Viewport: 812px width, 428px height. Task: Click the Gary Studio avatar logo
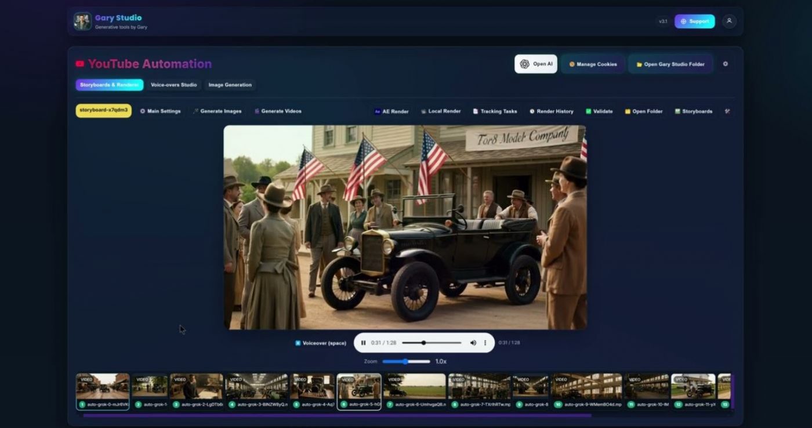tap(82, 21)
